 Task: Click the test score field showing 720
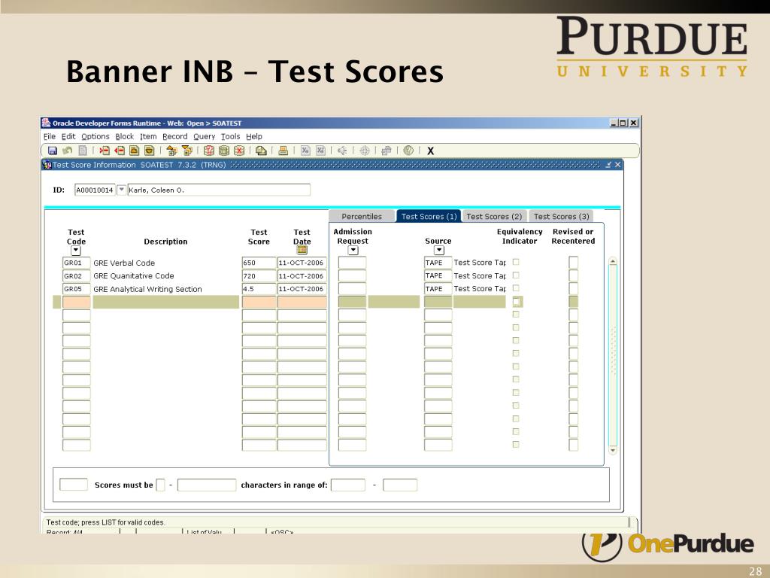pos(259,275)
